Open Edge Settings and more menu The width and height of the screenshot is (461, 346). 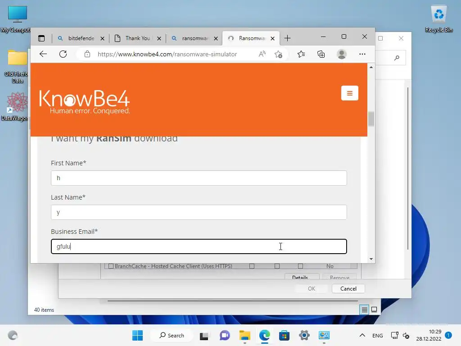[x=362, y=54]
